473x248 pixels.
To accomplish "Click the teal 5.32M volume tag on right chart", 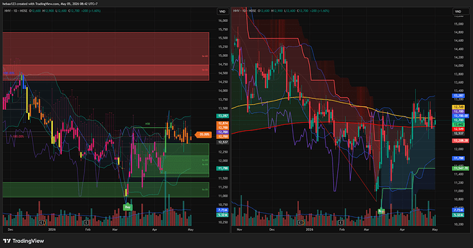I will (458, 215).
